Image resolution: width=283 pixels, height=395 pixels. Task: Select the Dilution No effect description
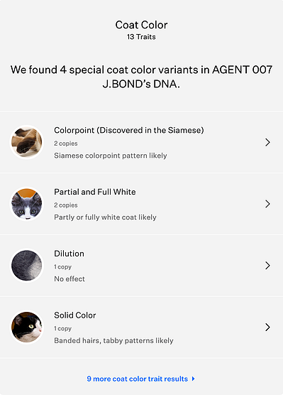click(70, 279)
